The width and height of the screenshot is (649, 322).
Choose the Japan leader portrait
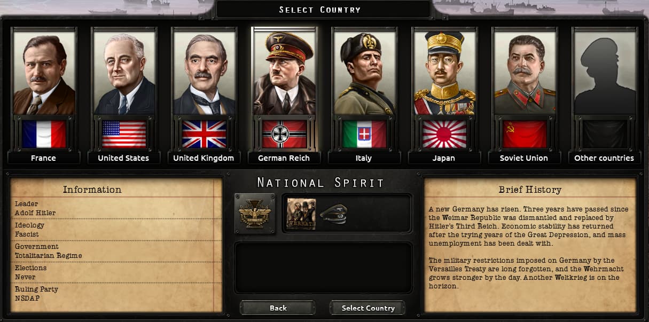[x=444, y=72]
